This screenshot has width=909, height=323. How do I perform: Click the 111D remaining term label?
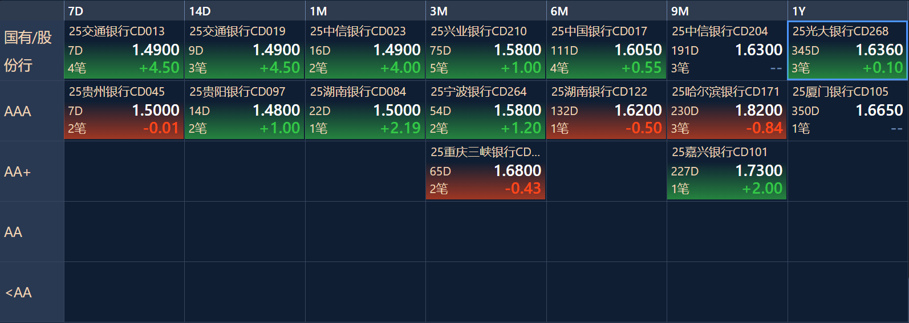pos(564,51)
